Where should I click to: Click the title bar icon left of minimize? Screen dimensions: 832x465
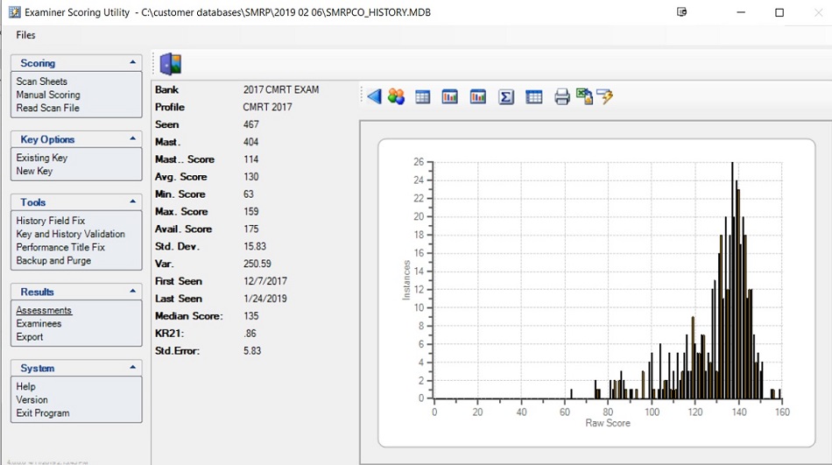pos(682,11)
